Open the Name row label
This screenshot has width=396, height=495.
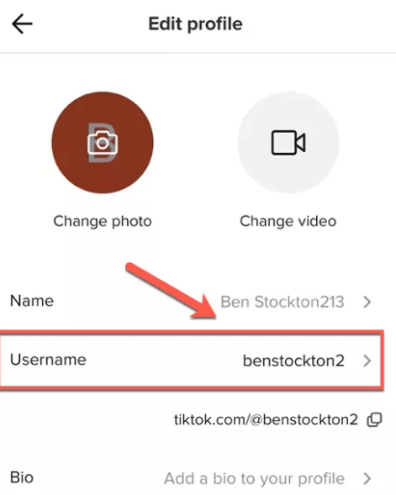(32, 301)
